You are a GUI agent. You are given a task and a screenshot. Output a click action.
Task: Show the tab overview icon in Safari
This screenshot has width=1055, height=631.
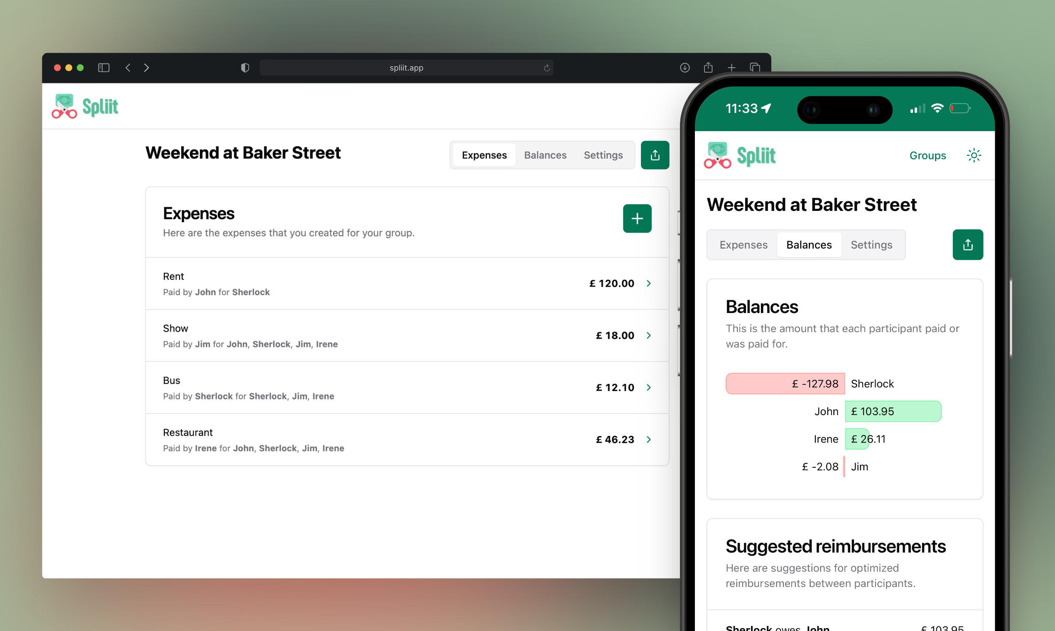755,68
